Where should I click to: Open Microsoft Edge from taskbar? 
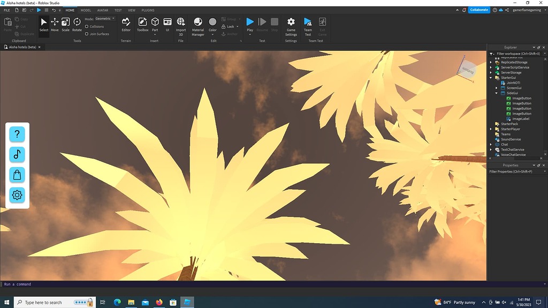pos(117,302)
